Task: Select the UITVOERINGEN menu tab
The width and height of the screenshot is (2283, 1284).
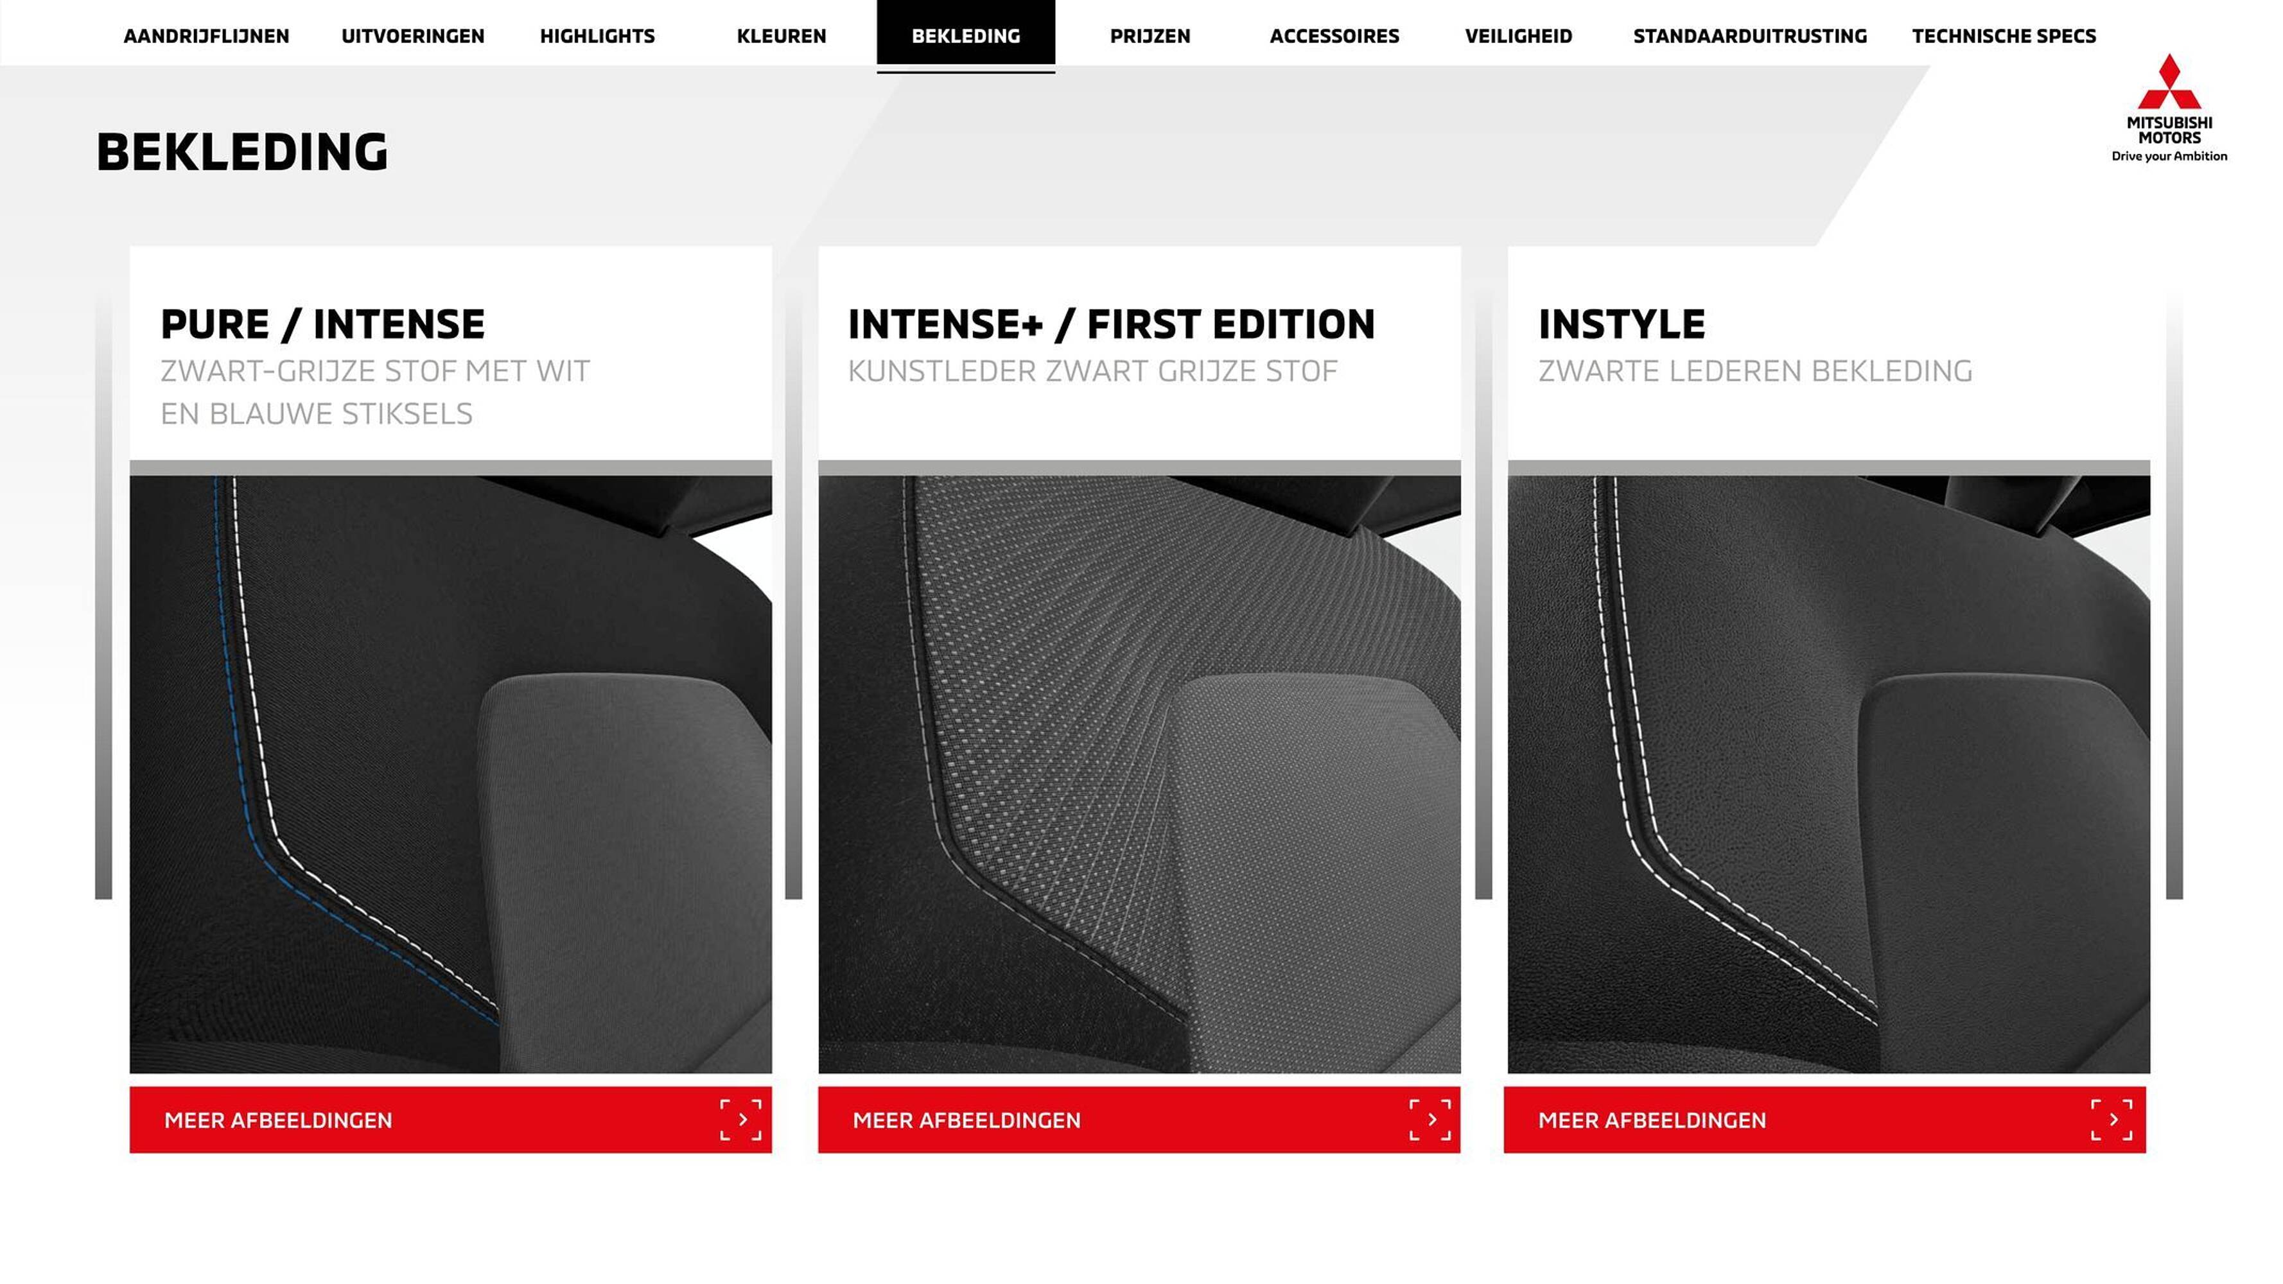Action: click(411, 35)
